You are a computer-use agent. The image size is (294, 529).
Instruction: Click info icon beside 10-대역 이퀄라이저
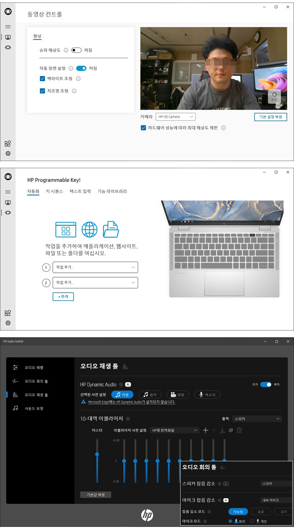click(128, 419)
